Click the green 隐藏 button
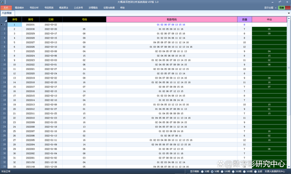The image size is (291, 174). (x=282, y=8)
